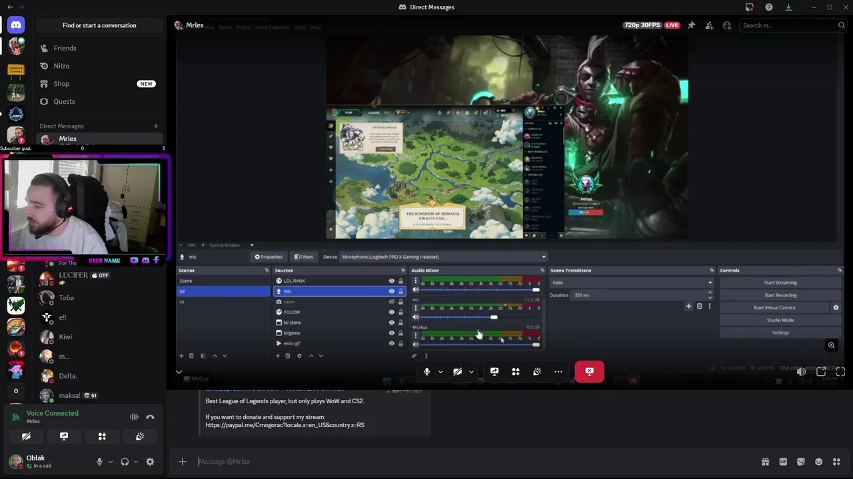The image size is (853, 479).
Task: Toggle camera in call control bar
Action: coord(458,372)
